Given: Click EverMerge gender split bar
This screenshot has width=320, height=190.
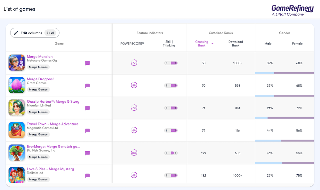Looking at the screenshot, I should tap(284, 163).
